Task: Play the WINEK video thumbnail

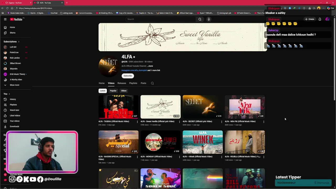Action: (203, 142)
